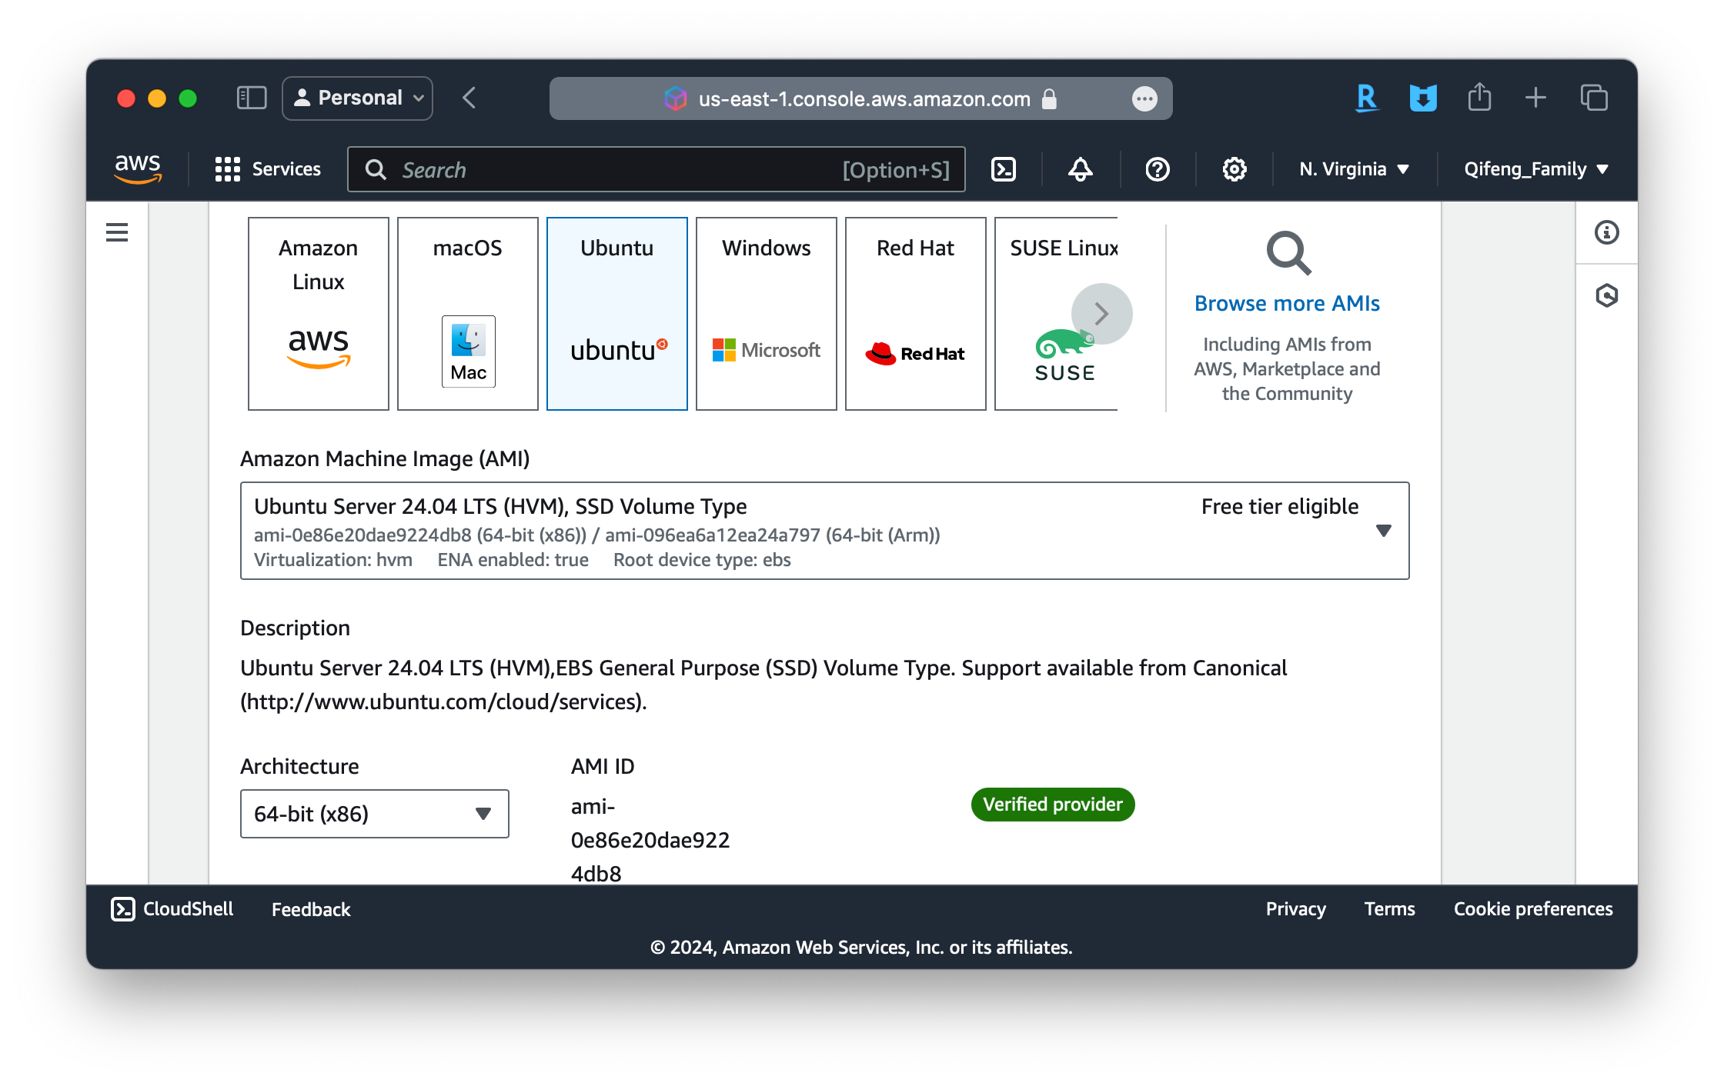This screenshot has width=1724, height=1083.
Task: Open the hexagon tools panel icon
Action: coord(1607,295)
